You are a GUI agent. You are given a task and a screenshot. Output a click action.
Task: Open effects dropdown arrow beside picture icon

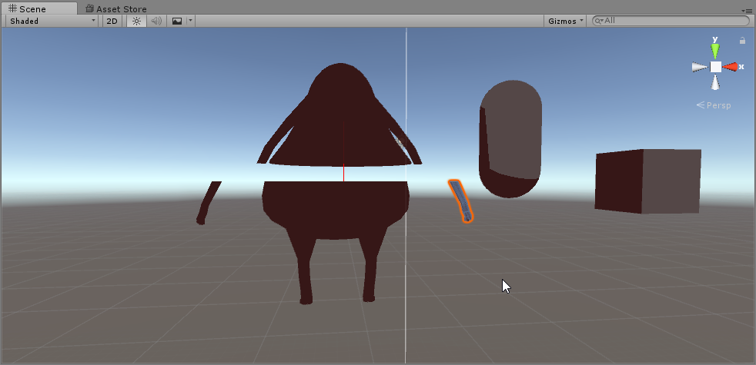[191, 21]
